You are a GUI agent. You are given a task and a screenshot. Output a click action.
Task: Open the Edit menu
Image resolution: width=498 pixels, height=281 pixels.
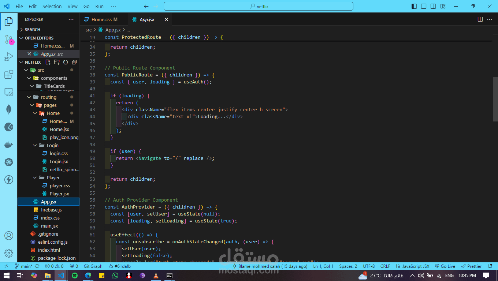[33, 6]
